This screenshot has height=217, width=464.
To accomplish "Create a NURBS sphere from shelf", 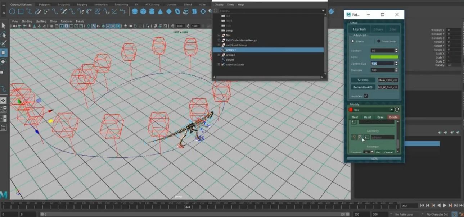I will (135, 11).
